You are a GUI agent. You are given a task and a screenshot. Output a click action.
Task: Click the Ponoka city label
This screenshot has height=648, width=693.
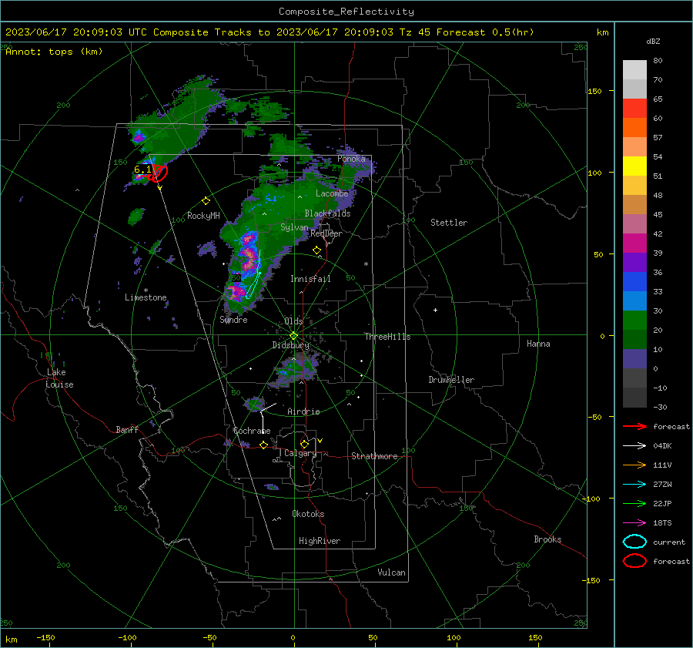point(351,159)
